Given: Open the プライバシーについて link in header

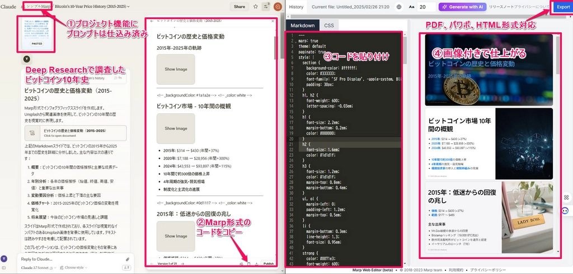Looking at the screenshot, I should pos(532,7).
